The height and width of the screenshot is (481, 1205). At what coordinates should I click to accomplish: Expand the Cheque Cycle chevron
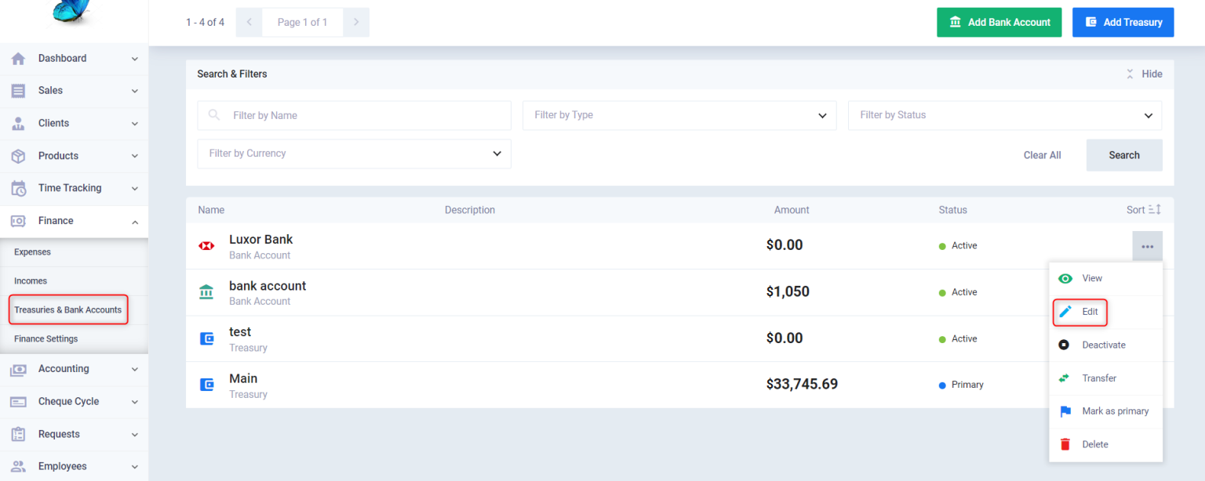[135, 402]
